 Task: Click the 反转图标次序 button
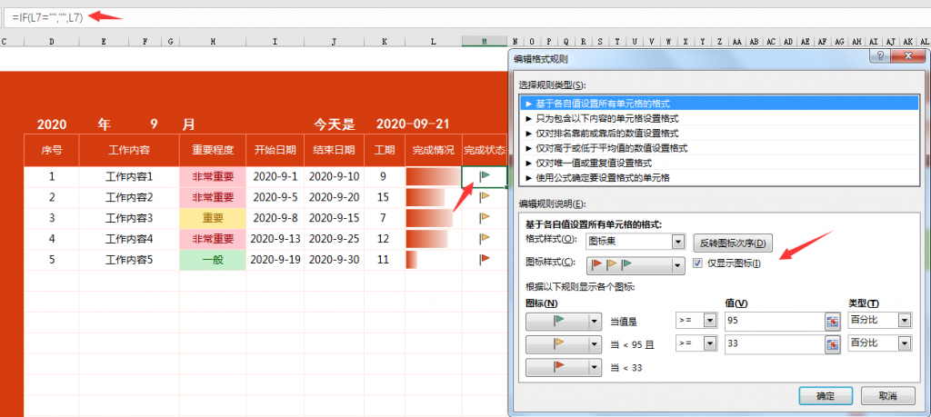[x=734, y=243]
